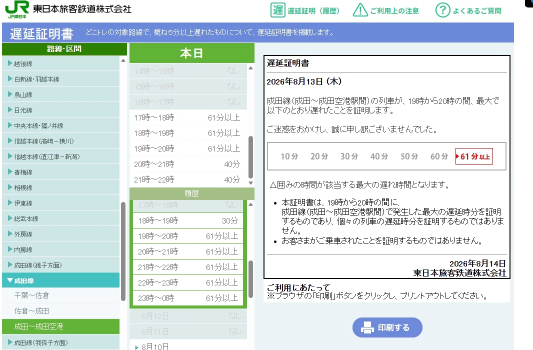
Task: Expand 成田線(銚子方面) route
Action: click(61, 265)
